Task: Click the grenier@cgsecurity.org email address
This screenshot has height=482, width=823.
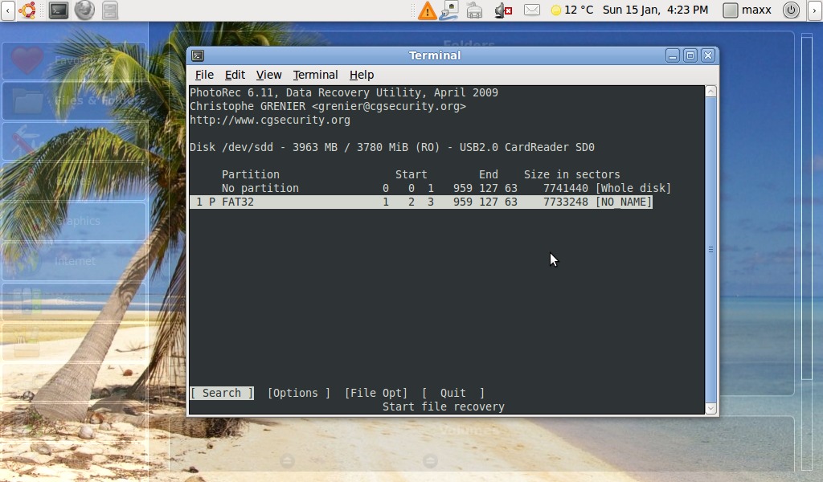Action: click(x=389, y=107)
